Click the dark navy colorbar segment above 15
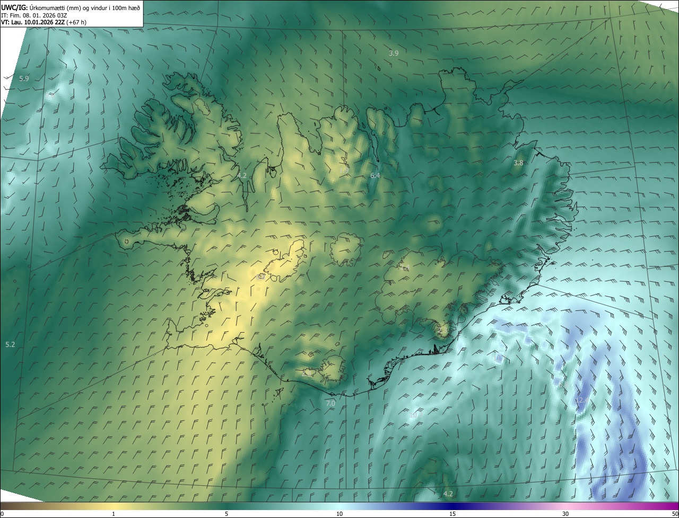Screen dimensions: 679x518 (452, 505)
